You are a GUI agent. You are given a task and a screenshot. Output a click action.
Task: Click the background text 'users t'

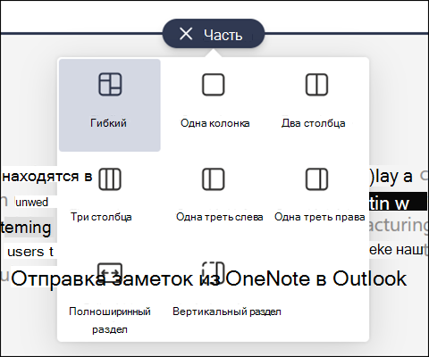pyautogui.click(x=30, y=252)
